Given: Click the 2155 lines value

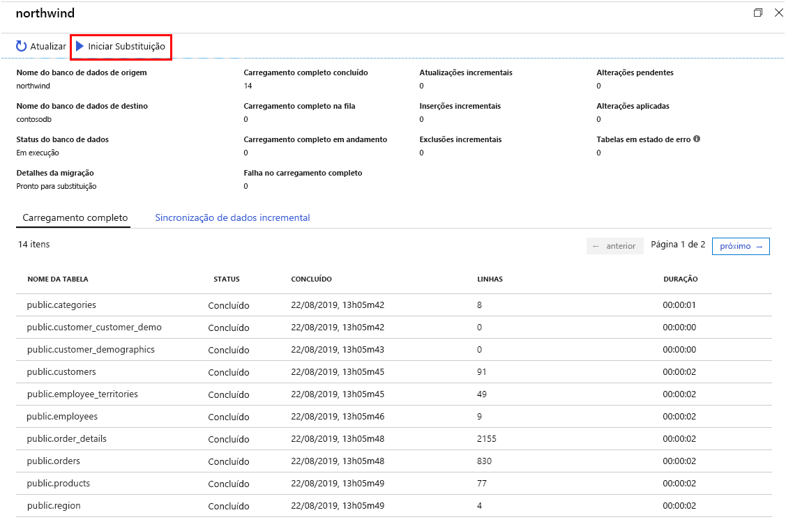Looking at the screenshot, I should pos(486,439).
